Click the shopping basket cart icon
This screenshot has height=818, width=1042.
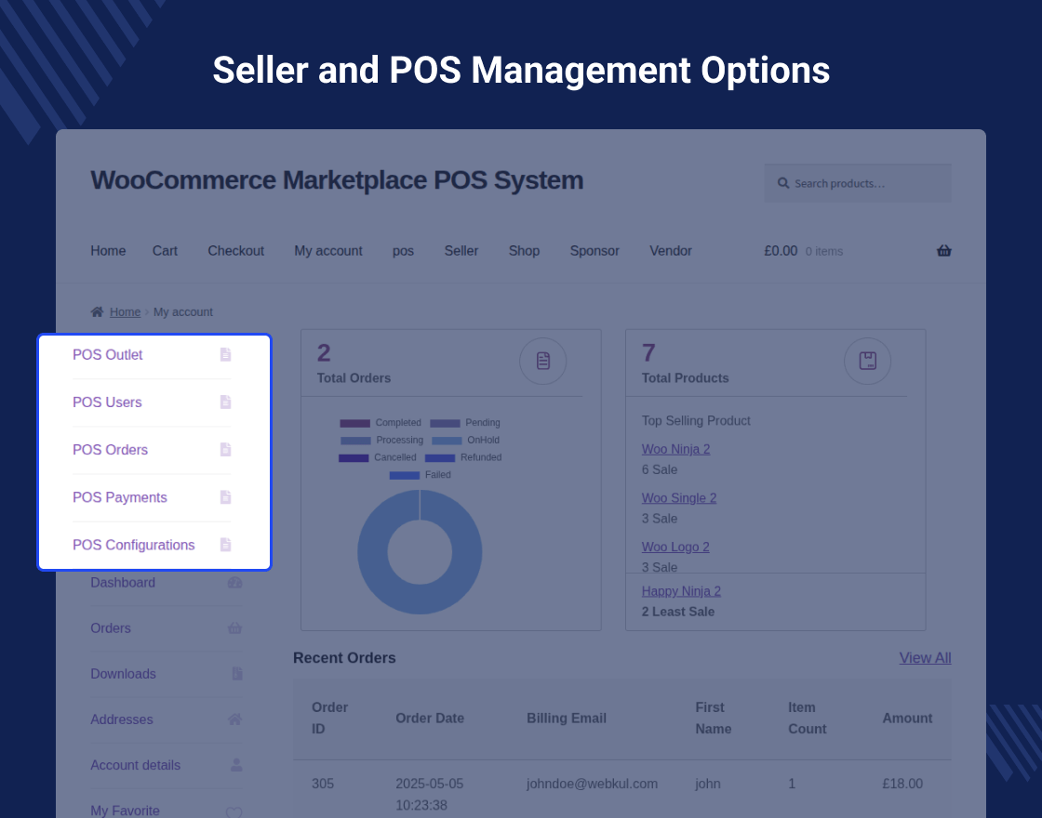click(x=943, y=251)
